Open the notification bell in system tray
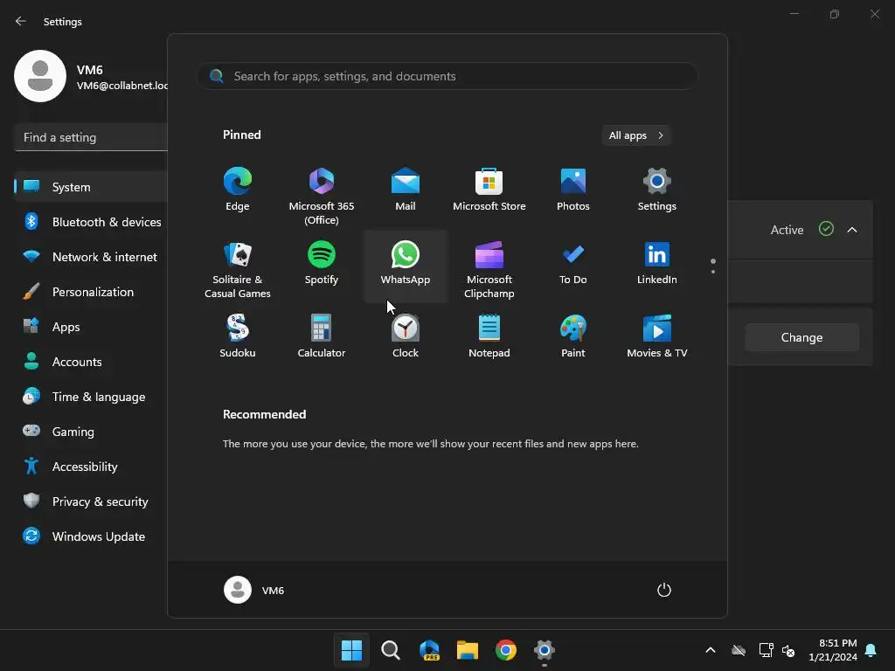 tap(871, 650)
